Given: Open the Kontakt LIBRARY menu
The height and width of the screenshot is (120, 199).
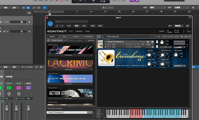Looking at the screenshot, I should click(79, 31).
